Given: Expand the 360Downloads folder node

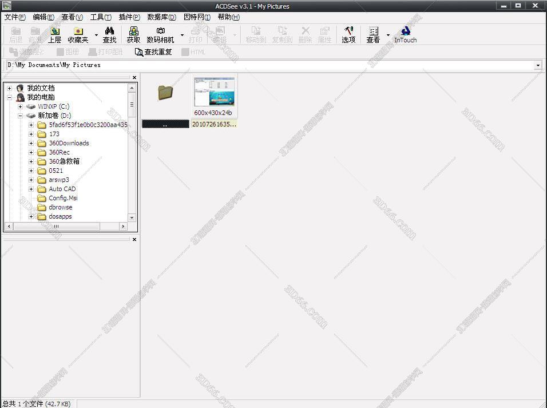Looking at the screenshot, I should pos(31,143).
